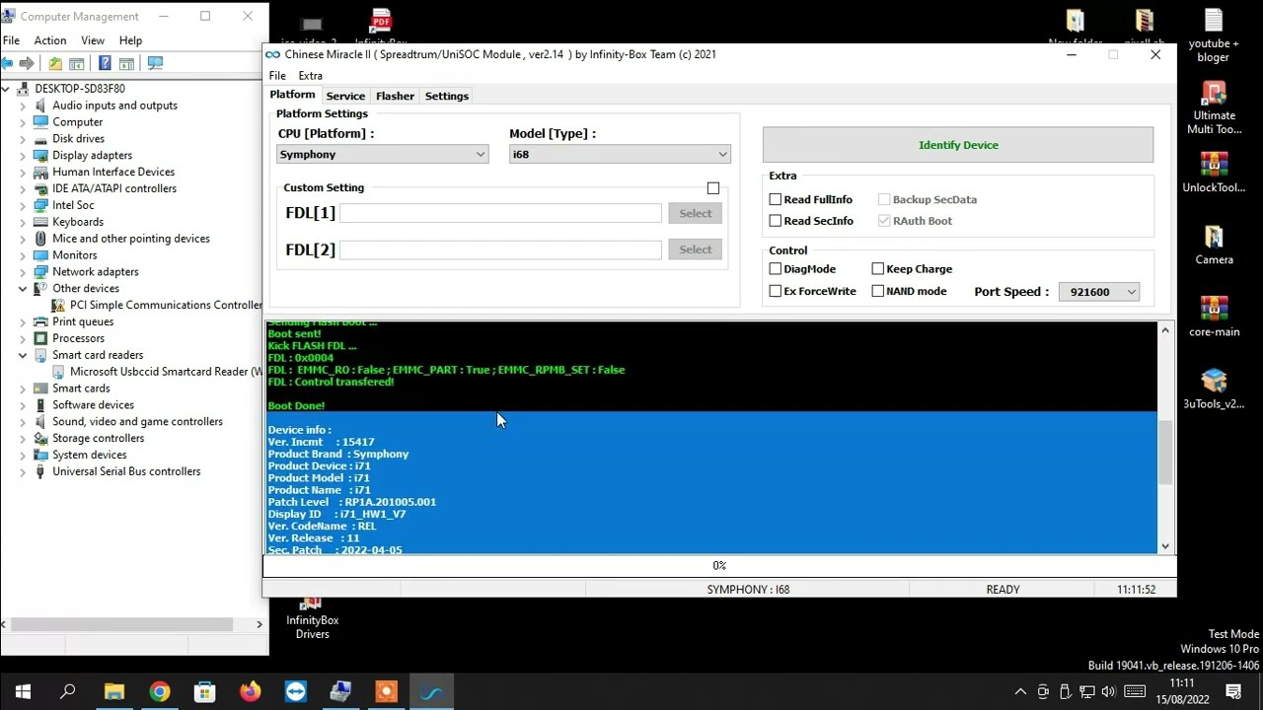1263x710 pixels.
Task: Open Model Type dropdown showing i68
Action: (x=620, y=155)
